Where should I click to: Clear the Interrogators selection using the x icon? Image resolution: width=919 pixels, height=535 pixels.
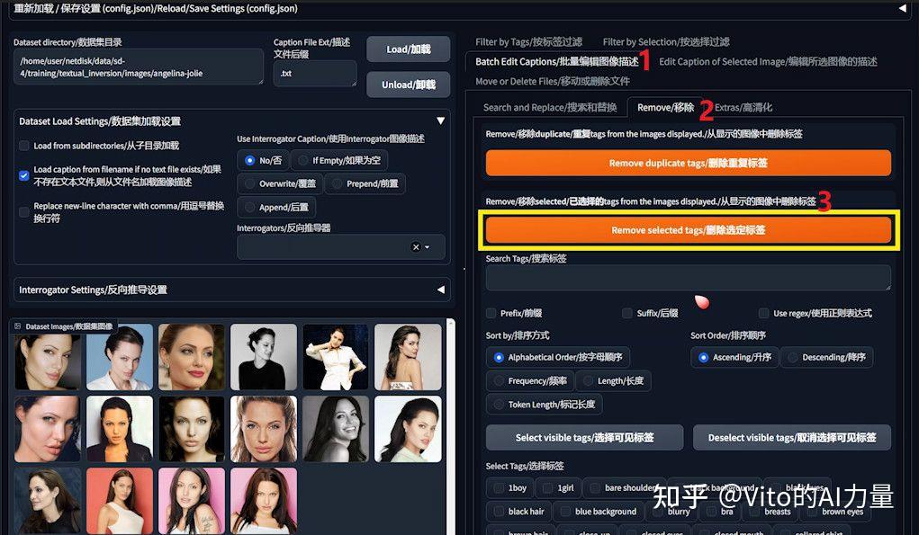[x=414, y=245]
